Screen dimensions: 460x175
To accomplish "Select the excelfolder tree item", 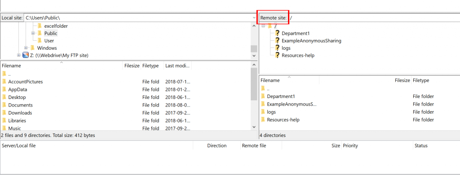I will pos(56,26).
